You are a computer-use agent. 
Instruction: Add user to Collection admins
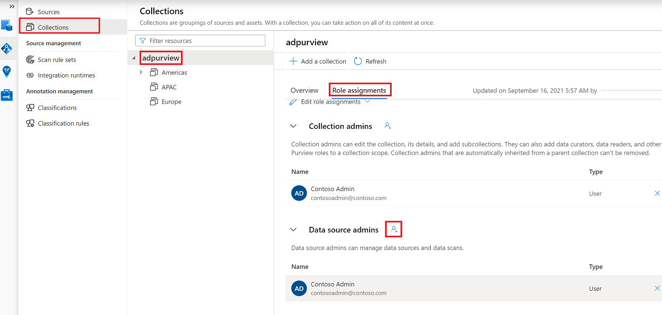387,126
